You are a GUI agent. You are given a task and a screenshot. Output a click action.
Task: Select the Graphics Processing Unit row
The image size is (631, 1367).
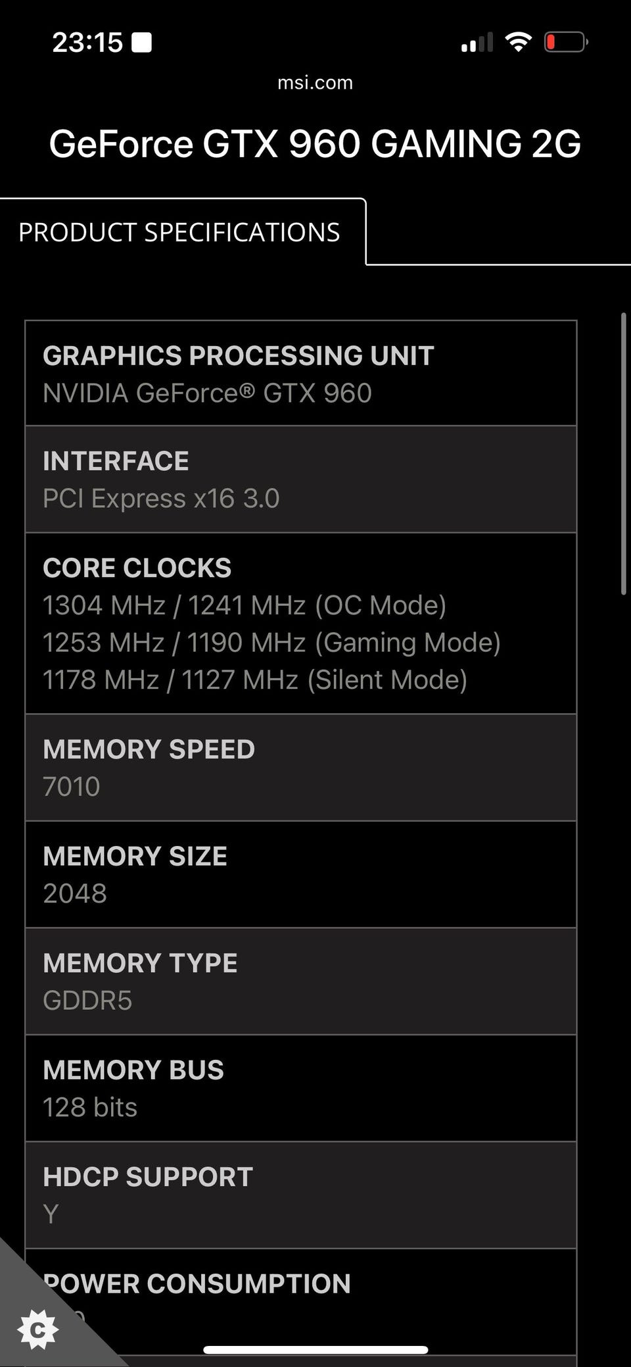300,374
